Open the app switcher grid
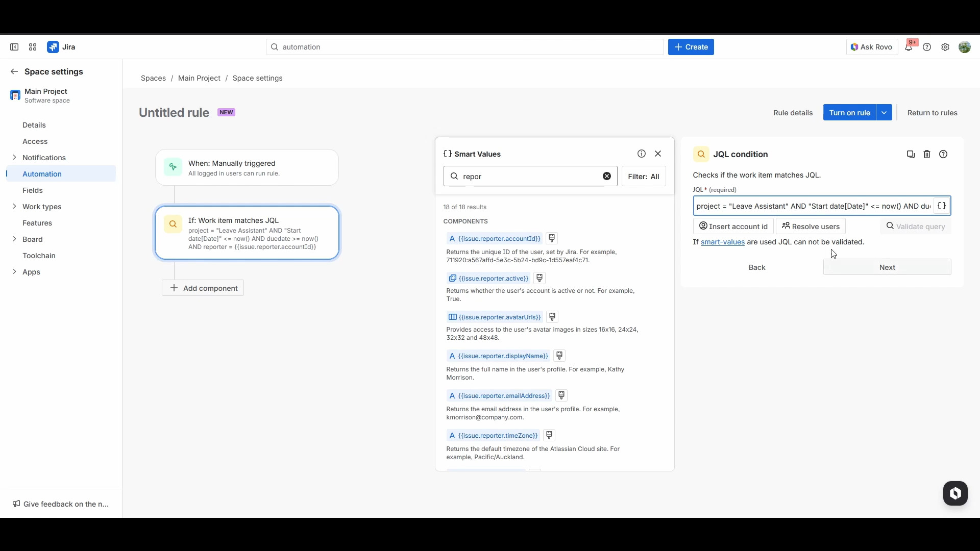The height and width of the screenshot is (551, 980). coord(33,47)
